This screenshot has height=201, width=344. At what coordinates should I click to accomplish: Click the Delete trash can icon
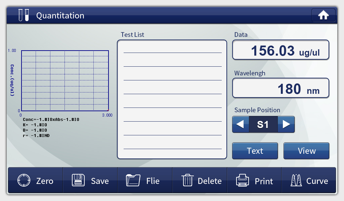pyautogui.click(x=187, y=181)
